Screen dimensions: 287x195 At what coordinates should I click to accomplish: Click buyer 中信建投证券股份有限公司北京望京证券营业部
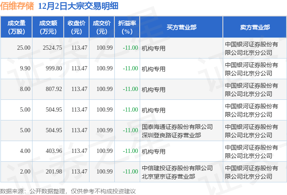pyautogui.click(x=177, y=172)
